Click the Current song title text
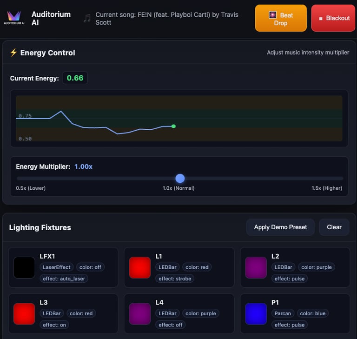Screen dimensions: 357x339 [x=167, y=19]
